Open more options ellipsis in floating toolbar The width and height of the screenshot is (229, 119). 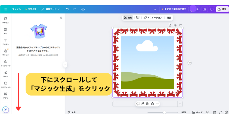157,104
